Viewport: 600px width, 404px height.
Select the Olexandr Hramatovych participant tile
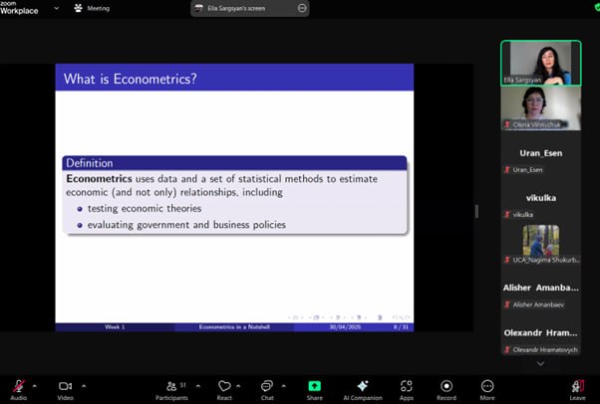(x=540, y=333)
